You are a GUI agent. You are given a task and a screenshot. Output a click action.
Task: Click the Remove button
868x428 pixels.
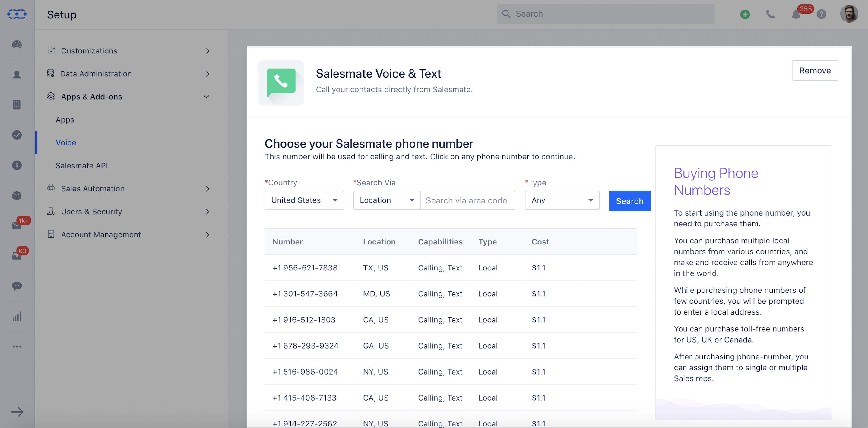pyautogui.click(x=815, y=71)
